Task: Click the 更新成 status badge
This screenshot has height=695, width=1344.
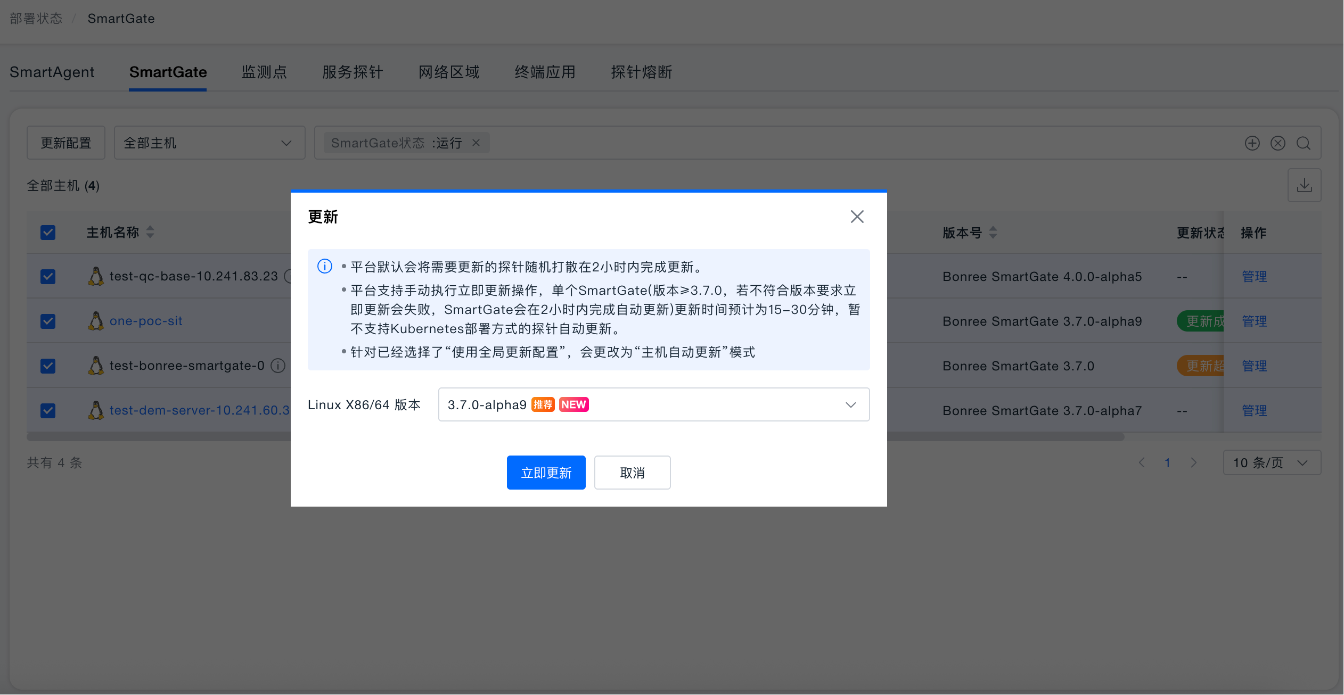Action: click(x=1201, y=321)
